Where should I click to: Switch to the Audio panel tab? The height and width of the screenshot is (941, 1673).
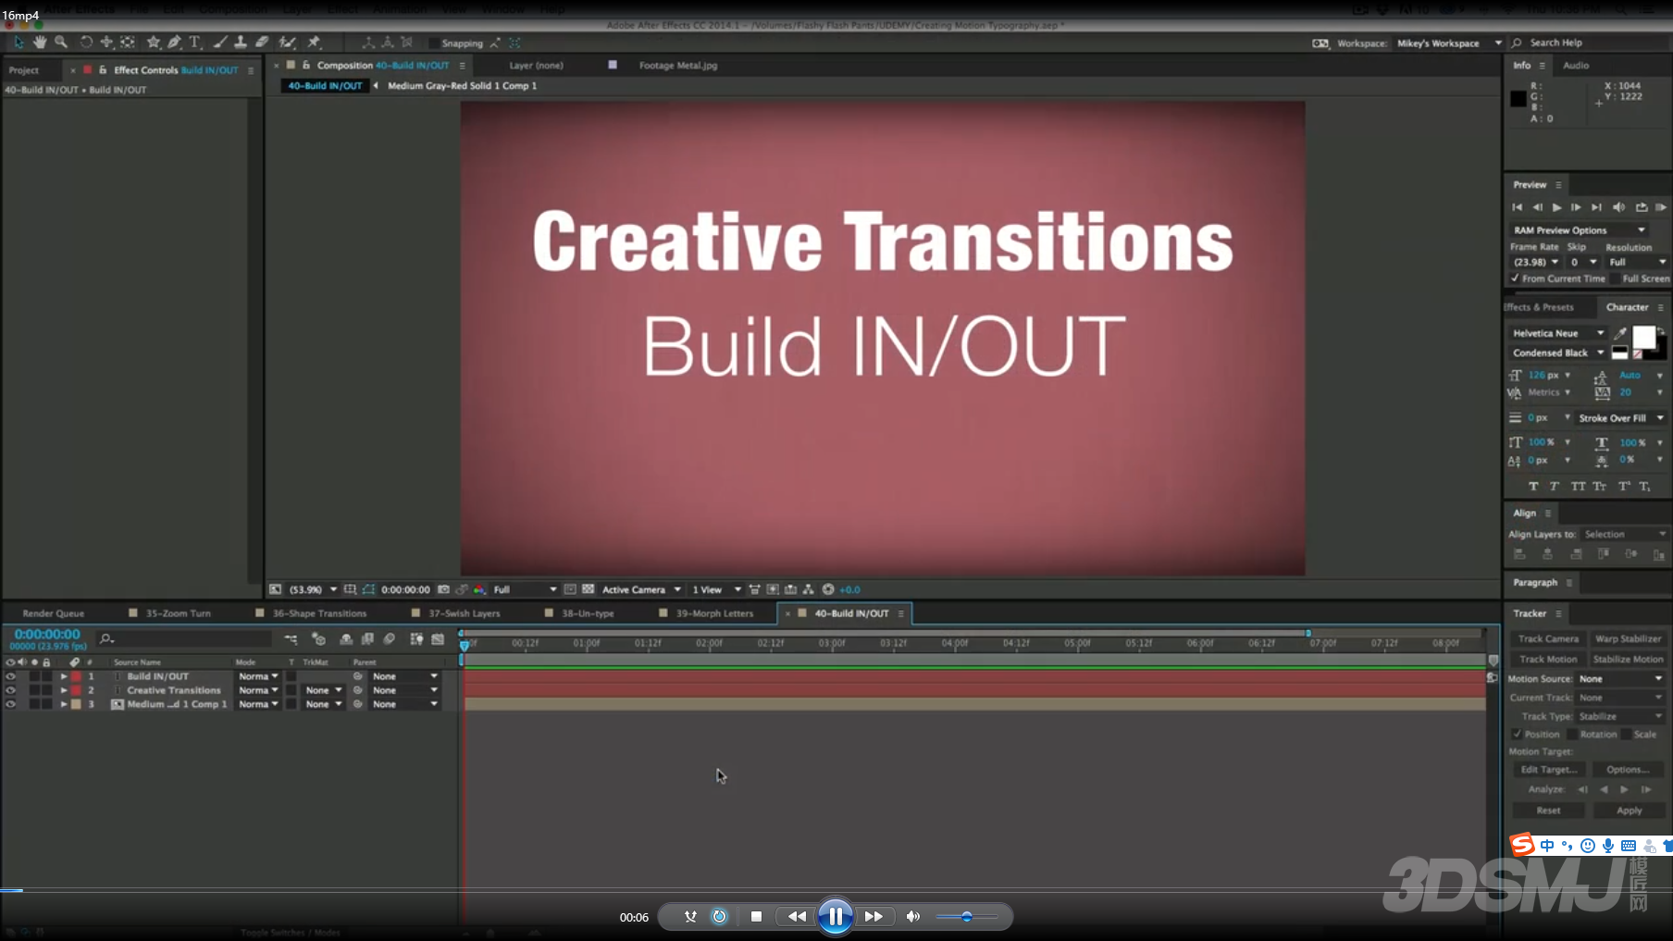[1576, 66]
